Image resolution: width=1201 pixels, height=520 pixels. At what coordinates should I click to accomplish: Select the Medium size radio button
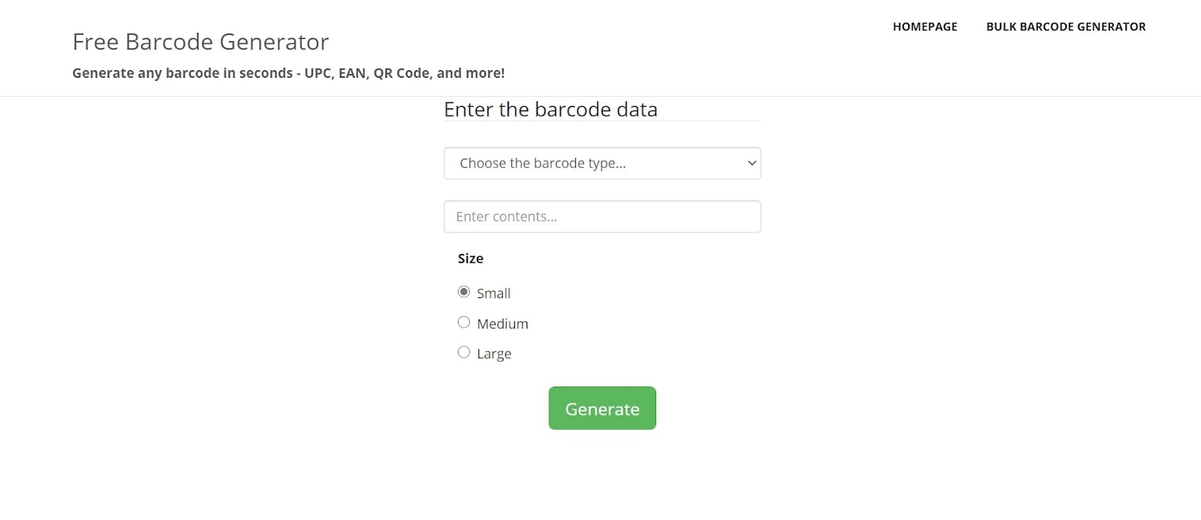pyautogui.click(x=464, y=323)
